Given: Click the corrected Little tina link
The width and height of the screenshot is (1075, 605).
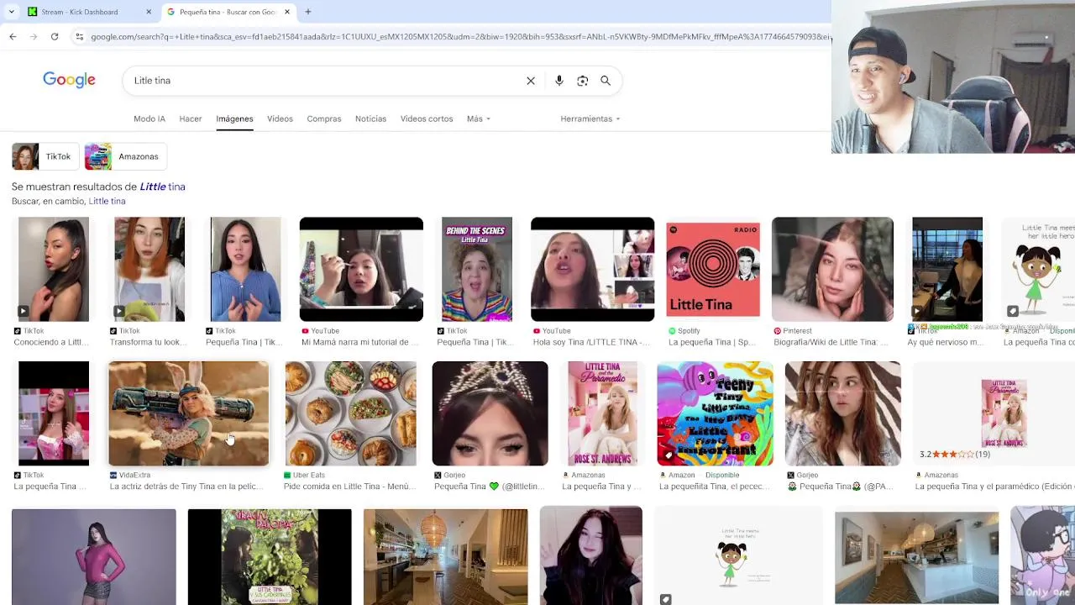Looking at the screenshot, I should coord(162,187).
